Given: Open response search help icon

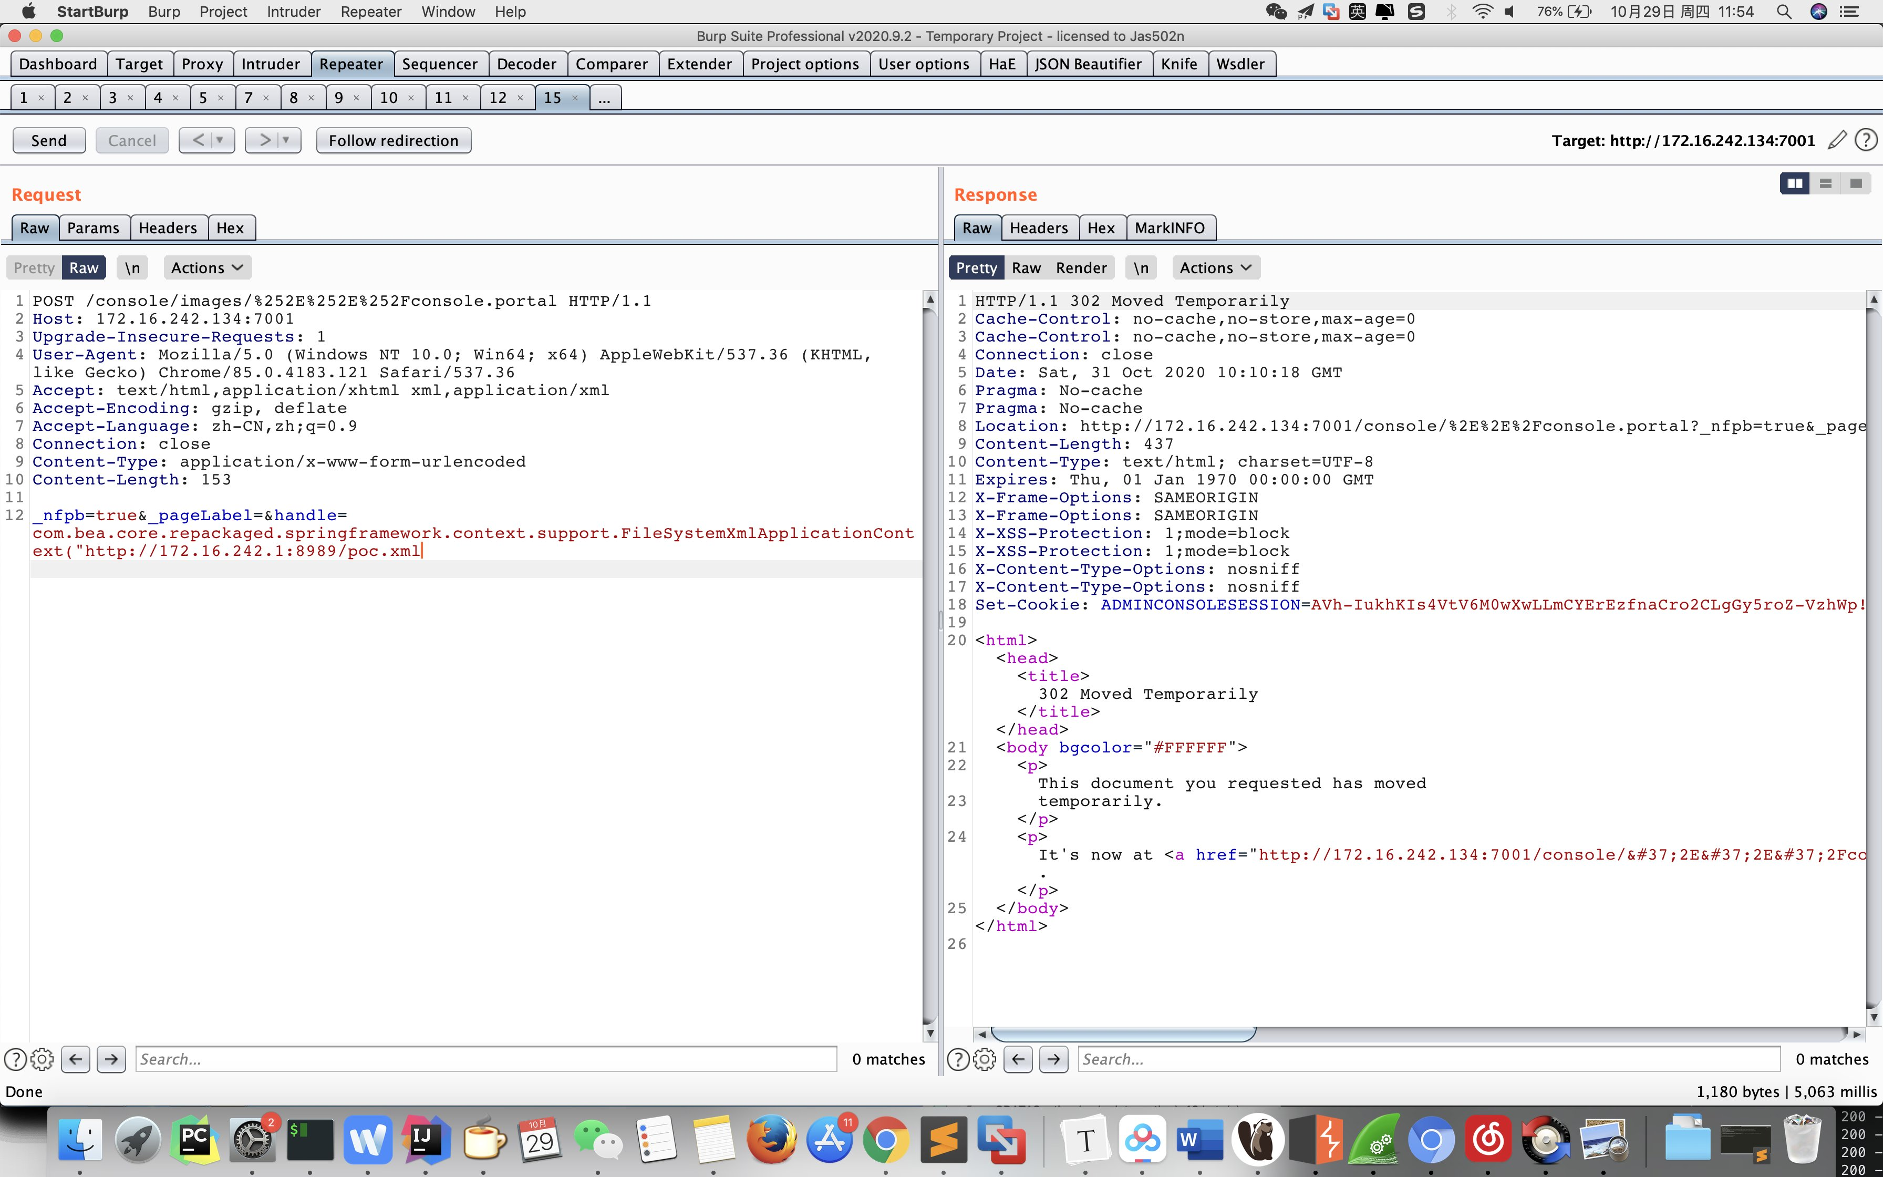Looking at the screenshot, I should (958, 1059).
